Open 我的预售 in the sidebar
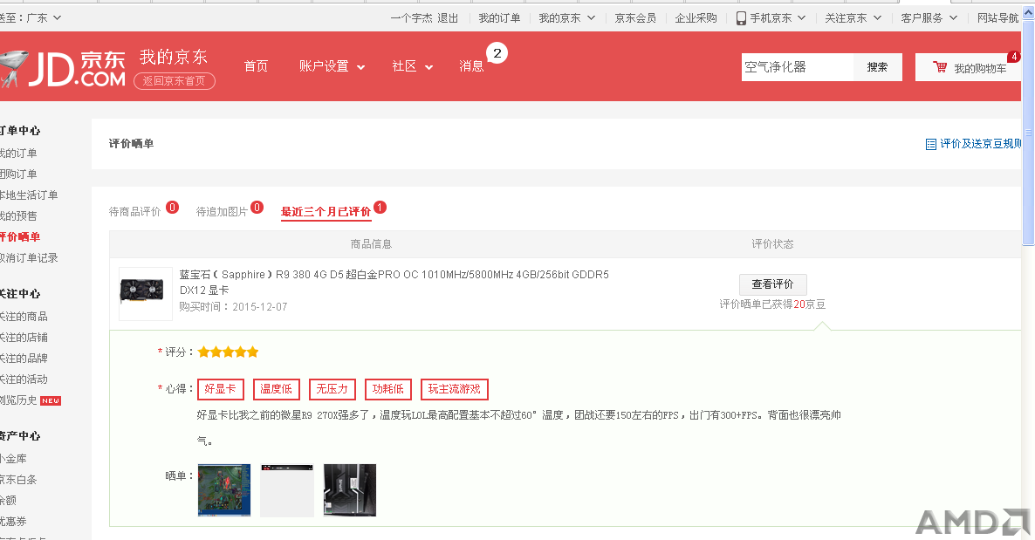This screenshot has height=540, width=1035. coord(18,215)
